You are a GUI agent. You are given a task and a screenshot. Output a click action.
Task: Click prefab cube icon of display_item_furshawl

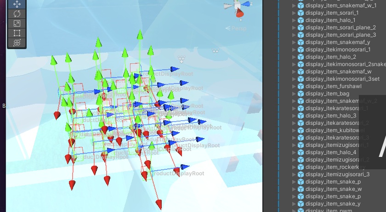pos(301,86)
